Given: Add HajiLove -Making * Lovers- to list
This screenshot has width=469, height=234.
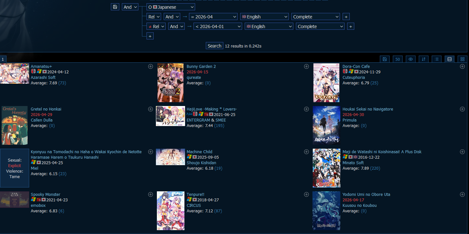Looking at the screenshot, I should pos(306,109).
